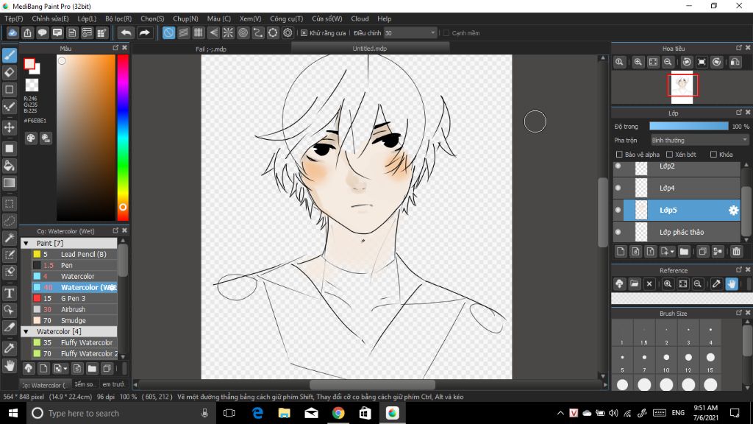Image resolution: width=753 pixels, height=424 pixels.
Task: Duplicate the current layer
Action: click(x=702, y=252)
